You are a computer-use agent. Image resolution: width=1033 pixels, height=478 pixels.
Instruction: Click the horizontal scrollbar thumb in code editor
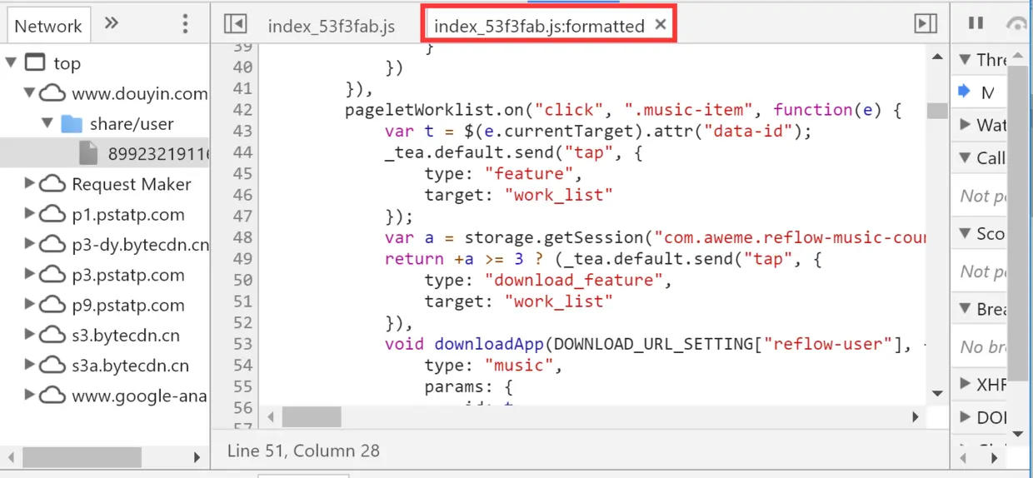click(x=312, y=416)
